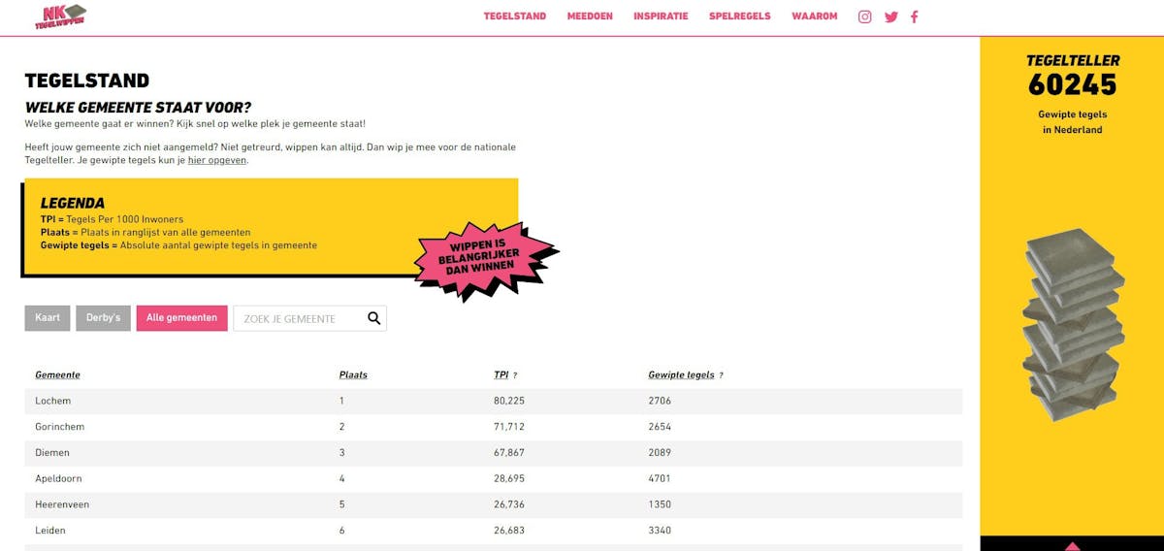
Task: Go to the Inspiratie page
Action: click(x=661, y=16)
